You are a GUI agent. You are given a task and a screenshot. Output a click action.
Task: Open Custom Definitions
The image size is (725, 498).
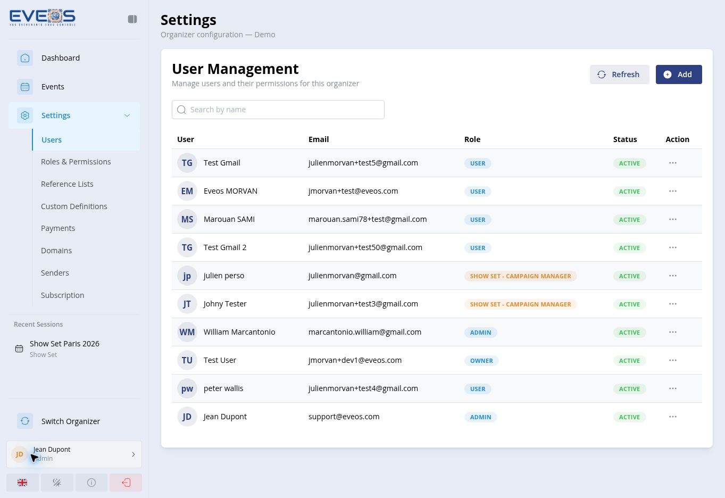coord(74,206)
